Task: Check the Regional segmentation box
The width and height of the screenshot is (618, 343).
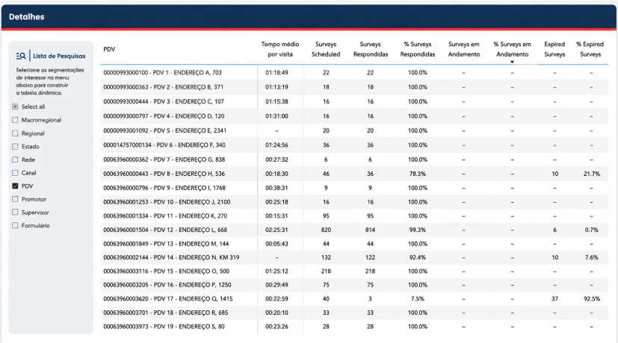Action: click(x=15, y=133)
